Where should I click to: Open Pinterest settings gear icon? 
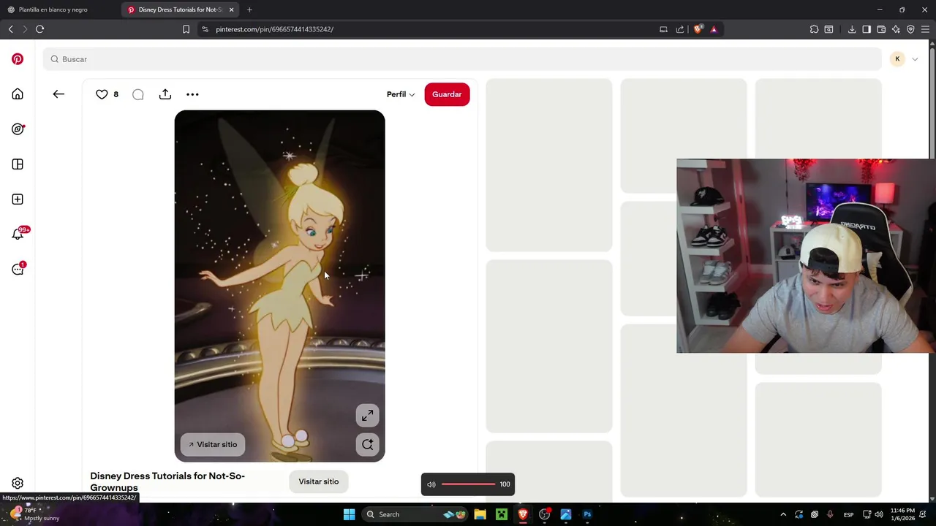pyautogui.click(x=18, y=483)
